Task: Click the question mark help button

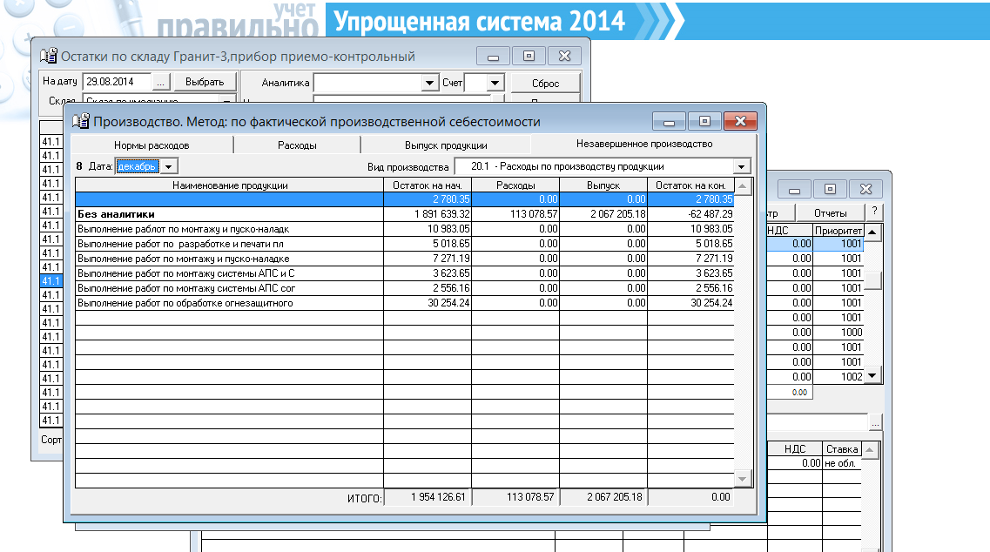Action: [x=873, y=213]
